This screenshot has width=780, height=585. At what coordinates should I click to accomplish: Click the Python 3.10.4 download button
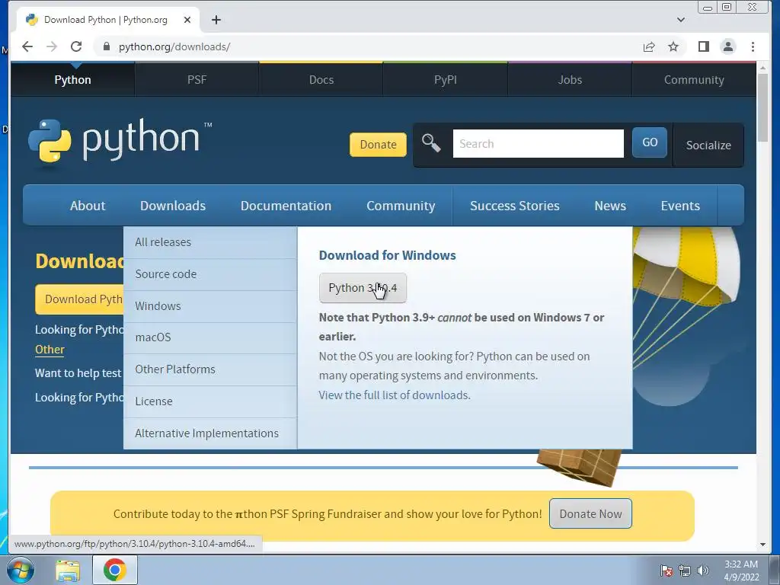[363, 287]
